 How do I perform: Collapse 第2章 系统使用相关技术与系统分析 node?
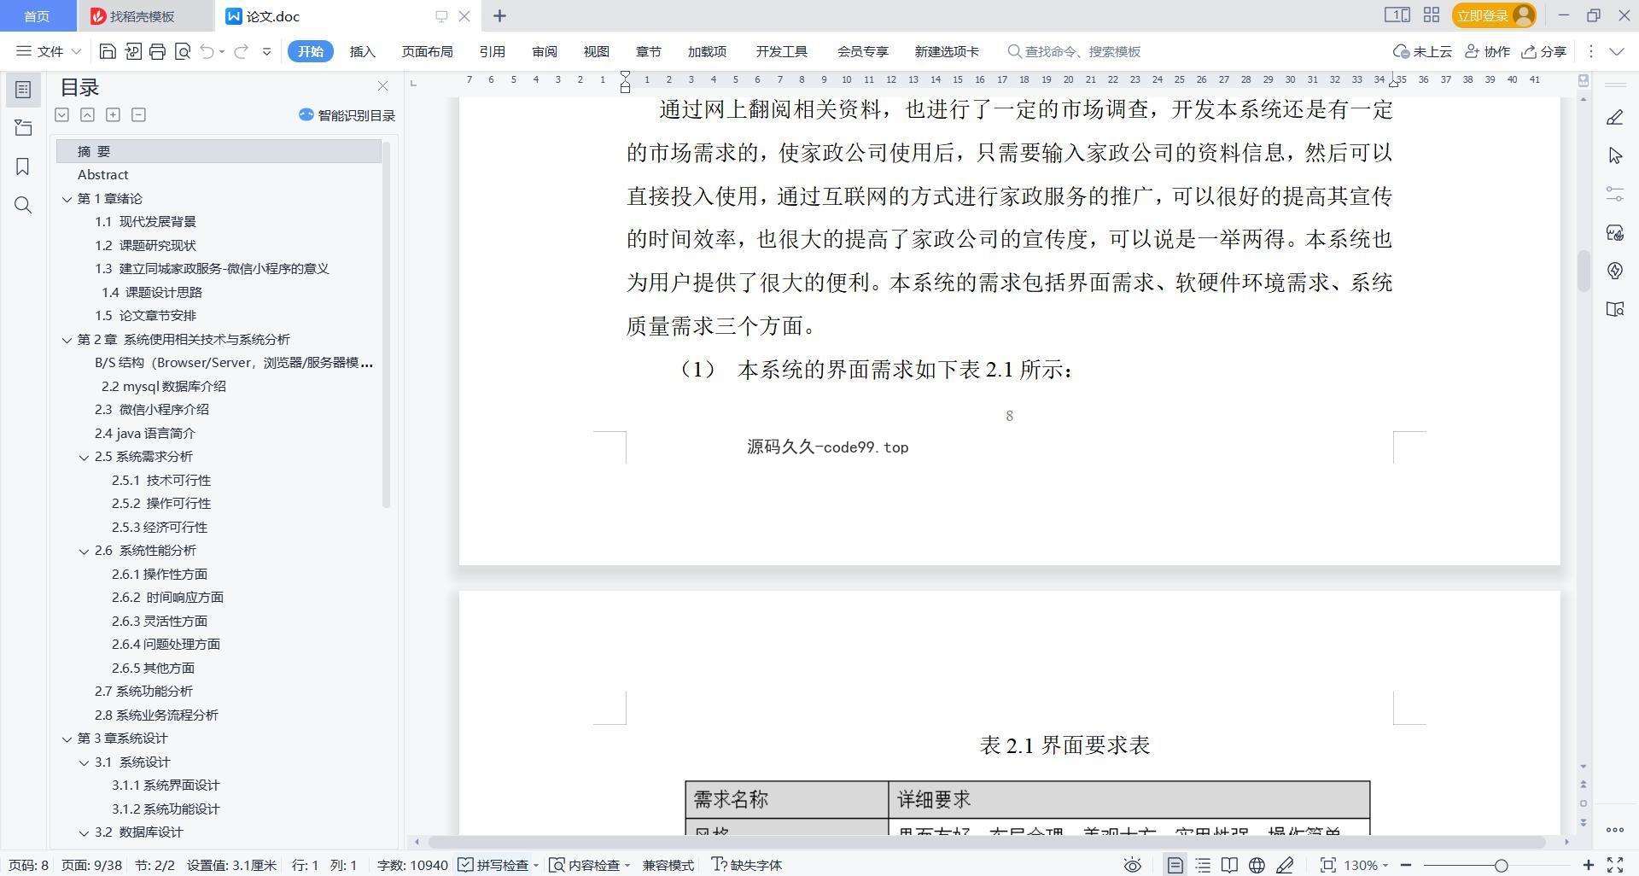point(67,340)
